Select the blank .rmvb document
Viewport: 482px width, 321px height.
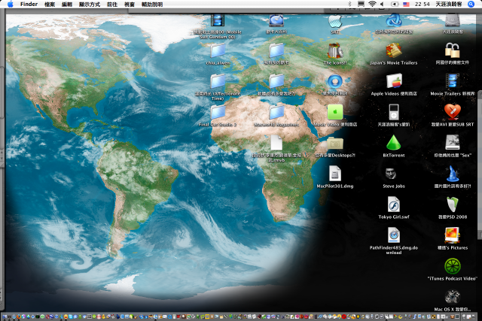click(276, 143)
